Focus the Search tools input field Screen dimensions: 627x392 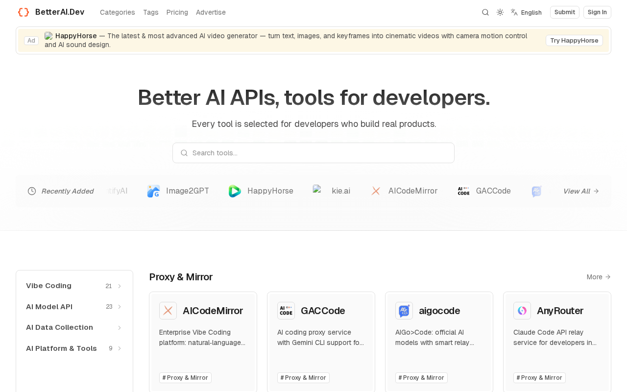[313, 153]
